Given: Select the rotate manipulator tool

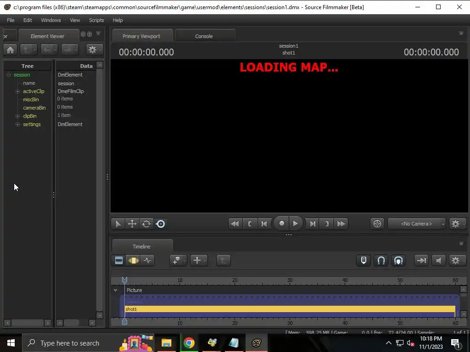Looking at the screenshot, I should 146,224.
